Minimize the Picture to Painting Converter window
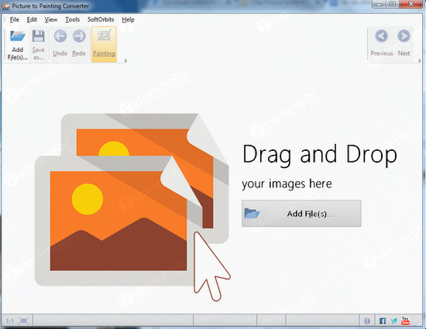Screen dimensions: 426x329 380,4
